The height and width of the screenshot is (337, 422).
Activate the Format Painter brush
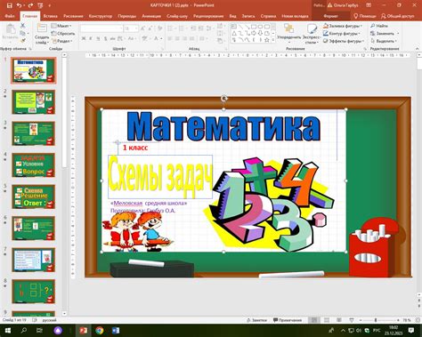point(22,41)
